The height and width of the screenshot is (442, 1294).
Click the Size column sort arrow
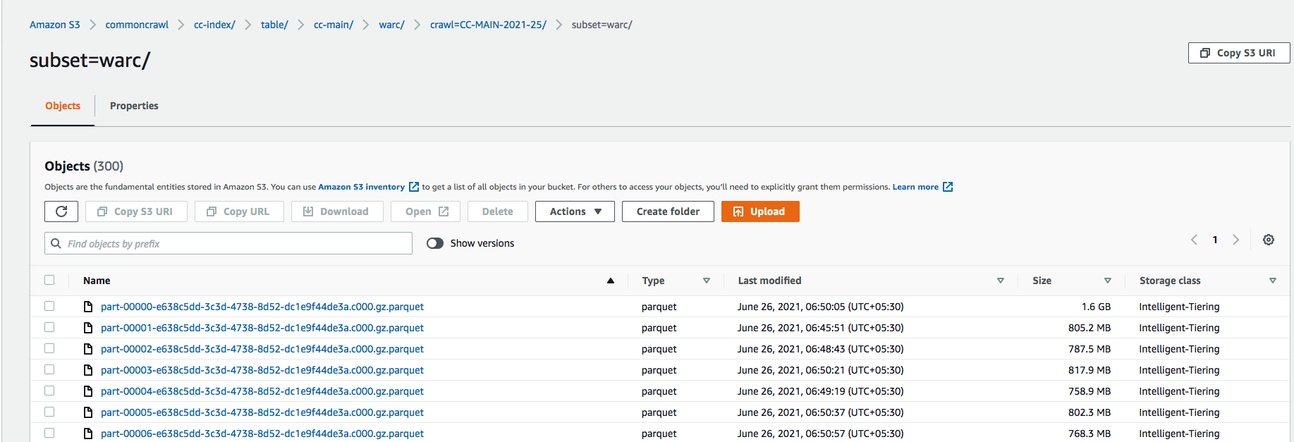pos(1108,281)
